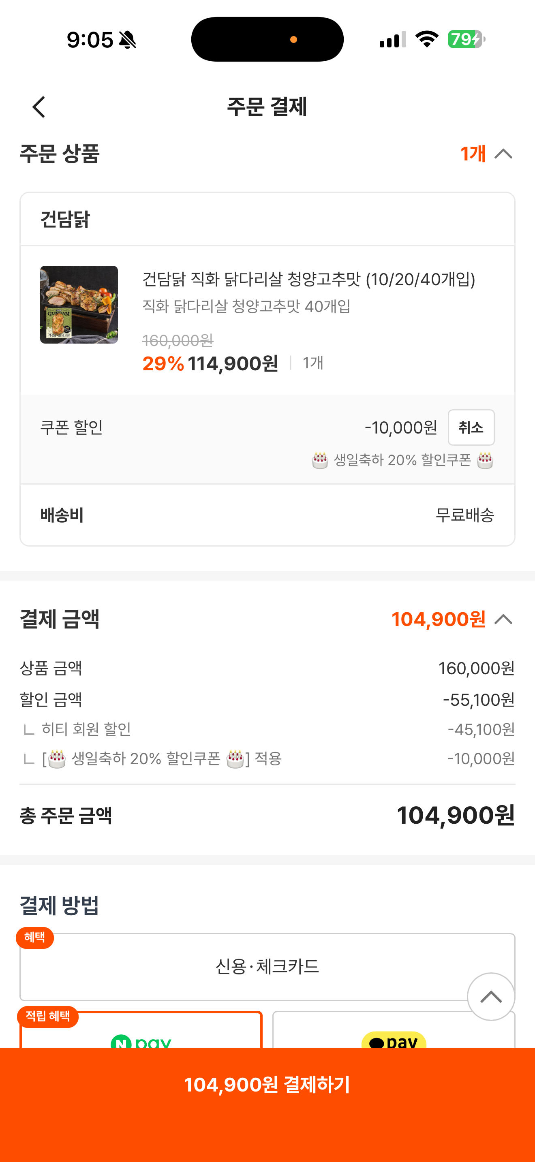Tap the back arrow icon
Viewport: 535px width, 1162px height.
click(x=39, y=107)
